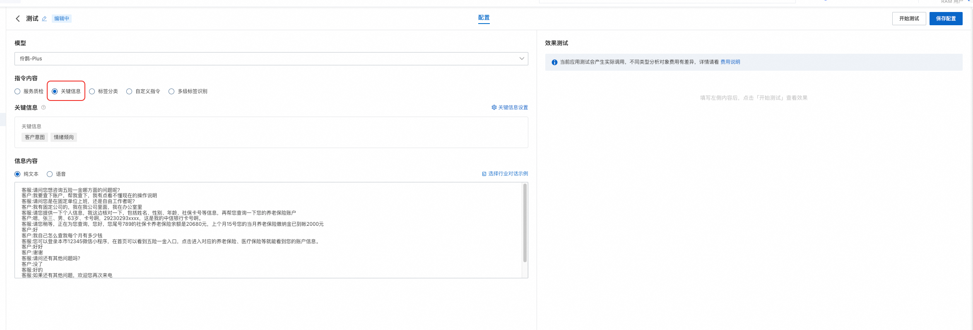973x330 pixels.
Task: Click the gear icon for 关键信息设置
Action: (494, 108)
